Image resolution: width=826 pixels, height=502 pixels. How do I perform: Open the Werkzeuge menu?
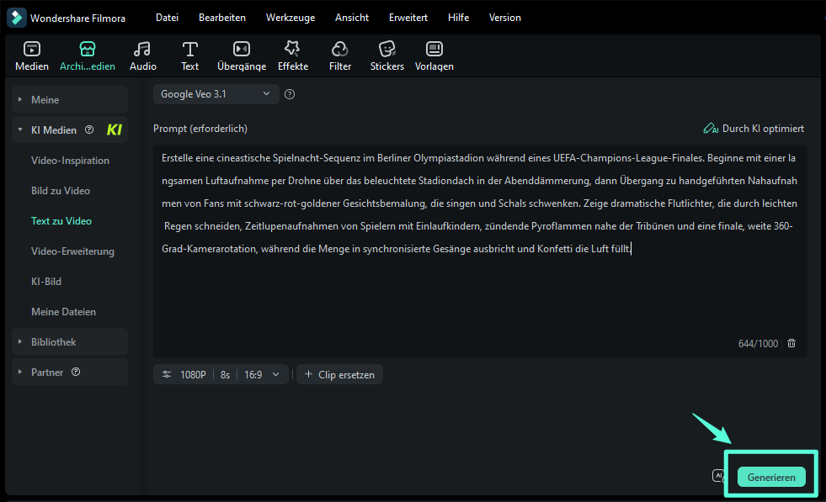pyautogui.click(x=290, y=17)
